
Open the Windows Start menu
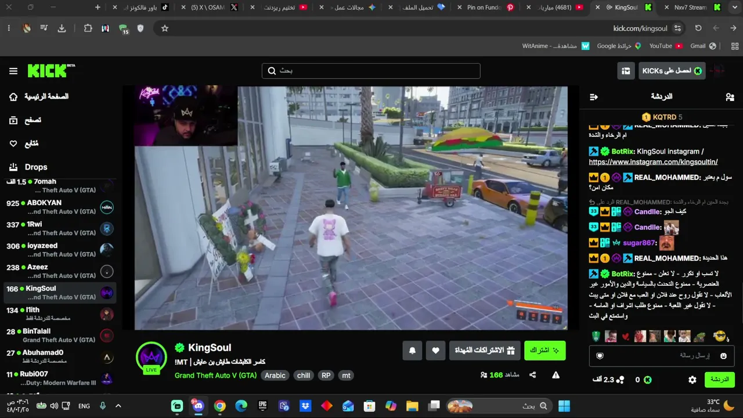click(x=564, y=406)
